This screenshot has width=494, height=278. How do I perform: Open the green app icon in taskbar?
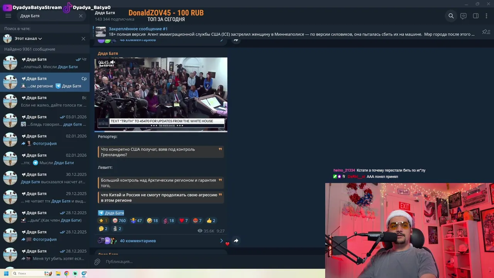75,273
